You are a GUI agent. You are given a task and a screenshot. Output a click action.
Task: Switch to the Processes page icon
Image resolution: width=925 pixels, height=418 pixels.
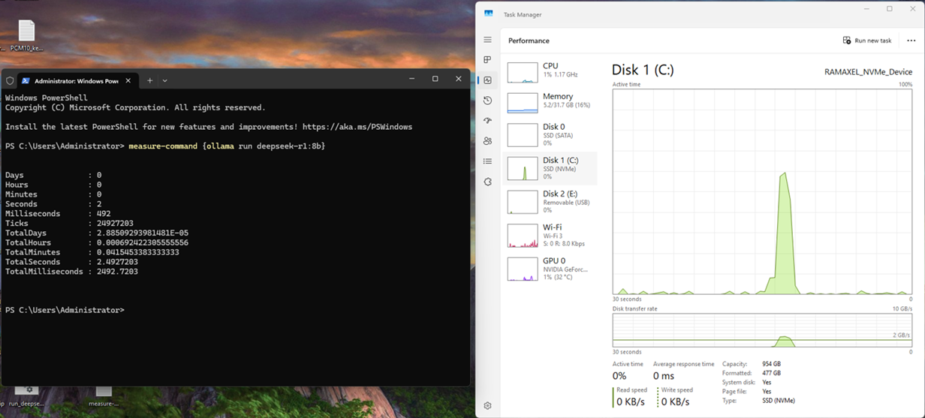487,60
